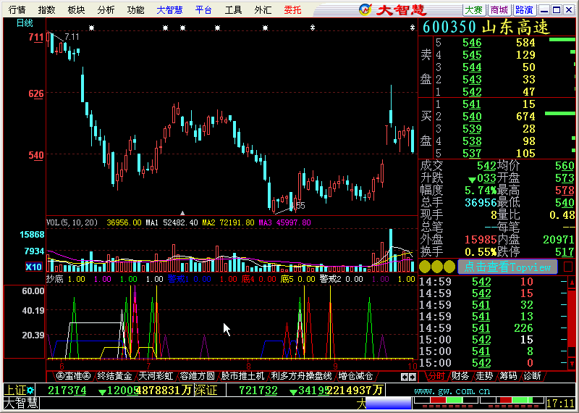Image resolution: width=579 pixels, height=413 pixels.
Task: Click the 上证 index label
Action: (x=14, y=390)
